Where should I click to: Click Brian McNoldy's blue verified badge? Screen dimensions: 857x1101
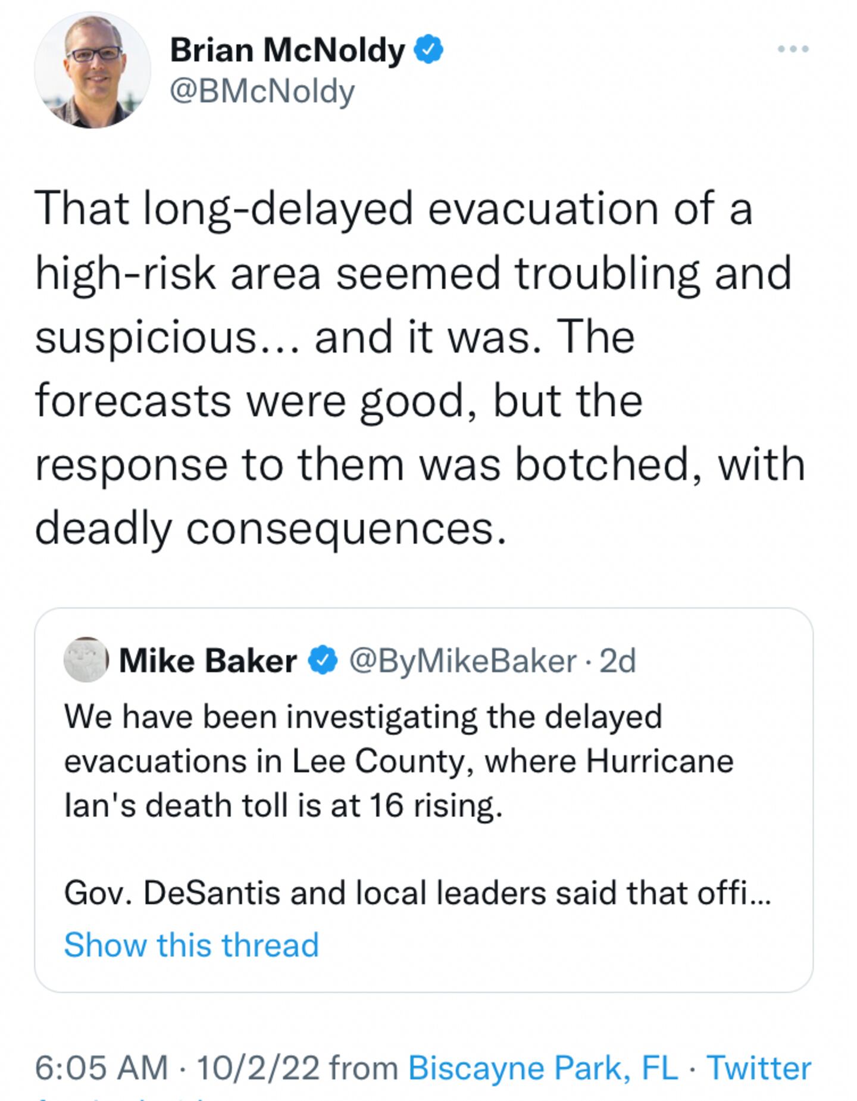[428, 49]
